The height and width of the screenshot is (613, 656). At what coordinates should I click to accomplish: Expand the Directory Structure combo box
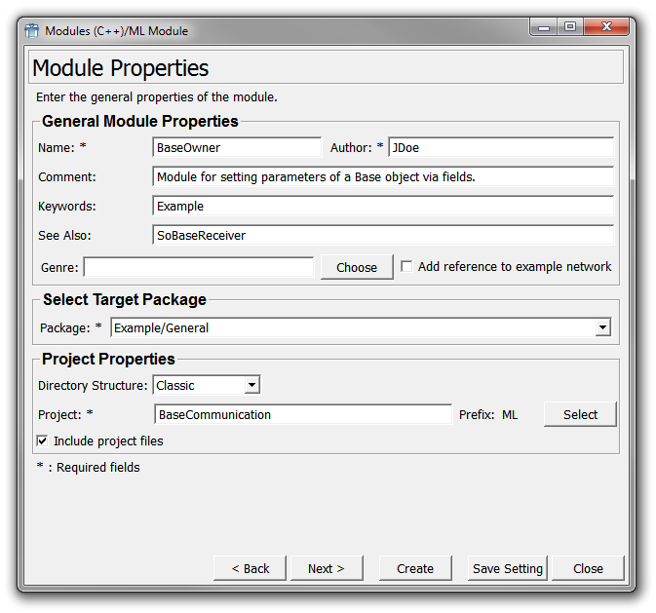click(x=251, y=386)
